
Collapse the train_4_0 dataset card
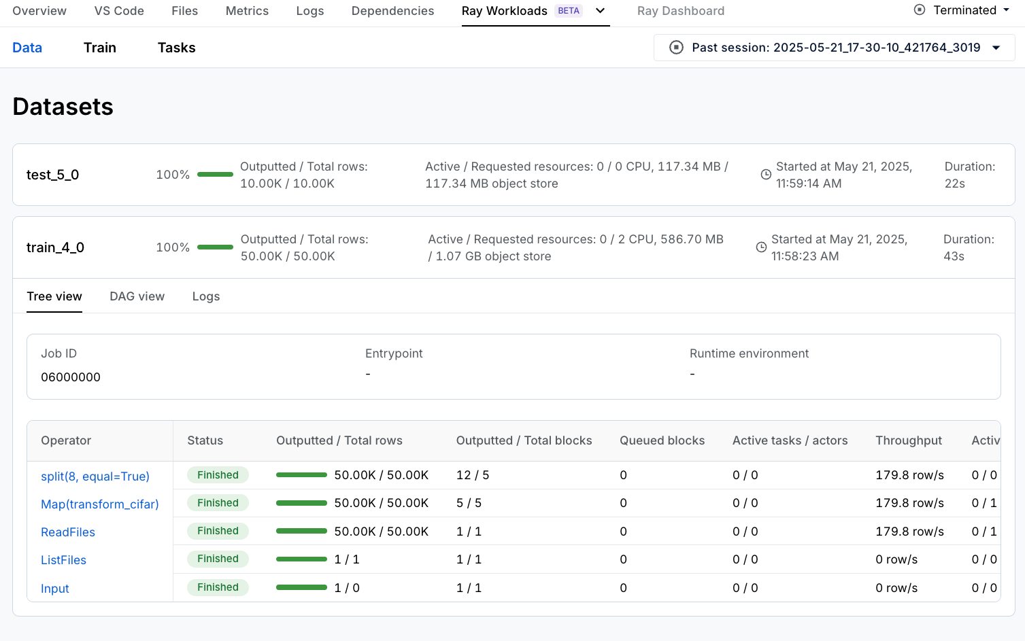[514, 247]
